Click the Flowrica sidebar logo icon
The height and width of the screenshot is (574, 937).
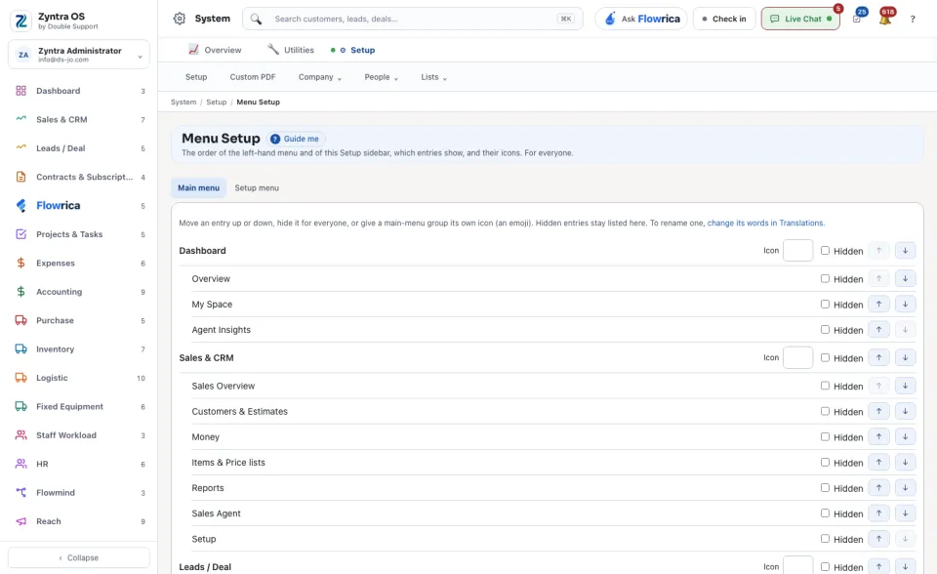[x=20, y=205]
